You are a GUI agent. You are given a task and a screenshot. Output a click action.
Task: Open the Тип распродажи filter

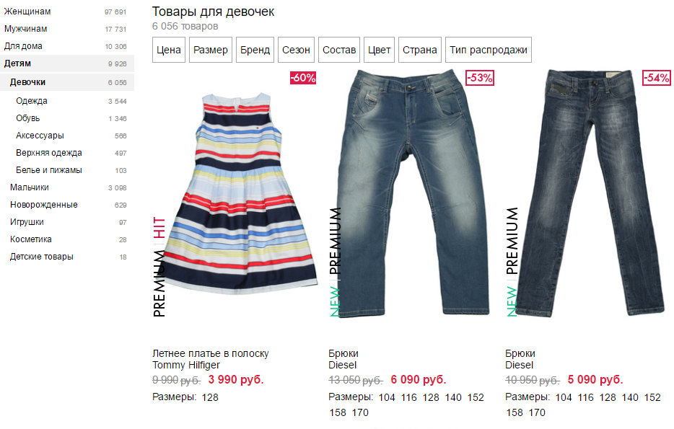tap(489, 50)
